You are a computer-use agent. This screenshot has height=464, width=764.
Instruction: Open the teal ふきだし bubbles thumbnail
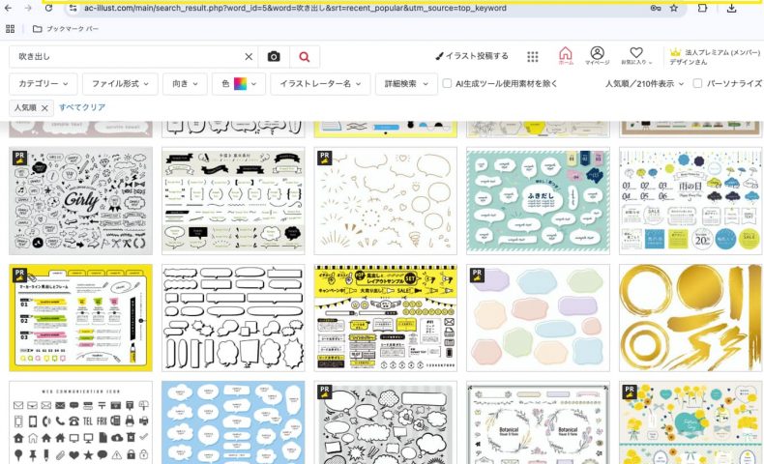(x=538, y=201)
